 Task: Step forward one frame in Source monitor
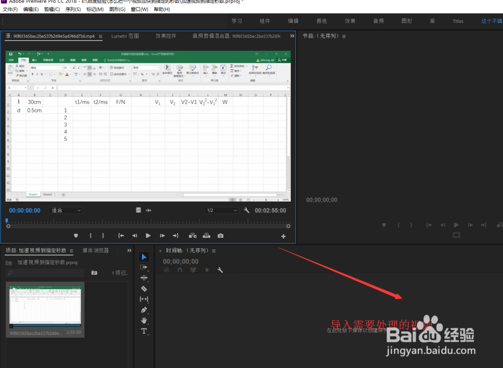162,236
